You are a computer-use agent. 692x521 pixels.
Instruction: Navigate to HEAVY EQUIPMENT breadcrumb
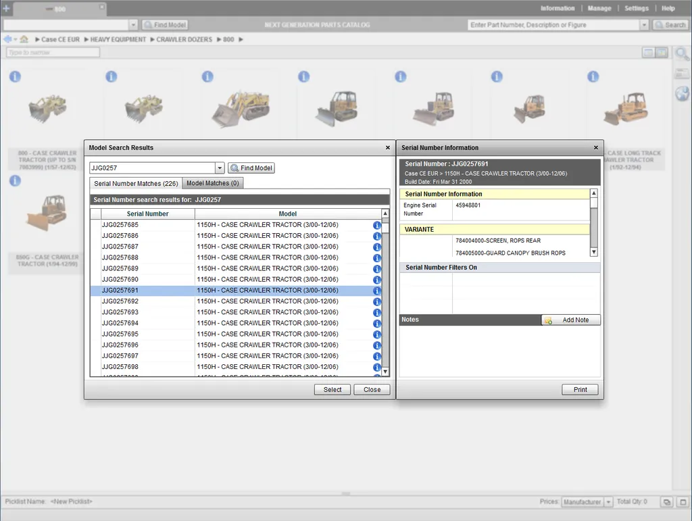(118, 39)
